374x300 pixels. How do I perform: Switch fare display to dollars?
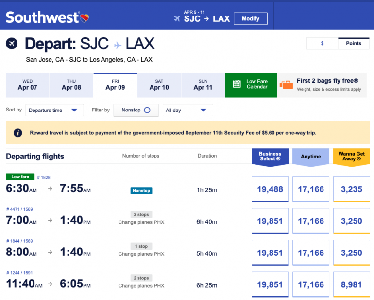coord(322,43)
